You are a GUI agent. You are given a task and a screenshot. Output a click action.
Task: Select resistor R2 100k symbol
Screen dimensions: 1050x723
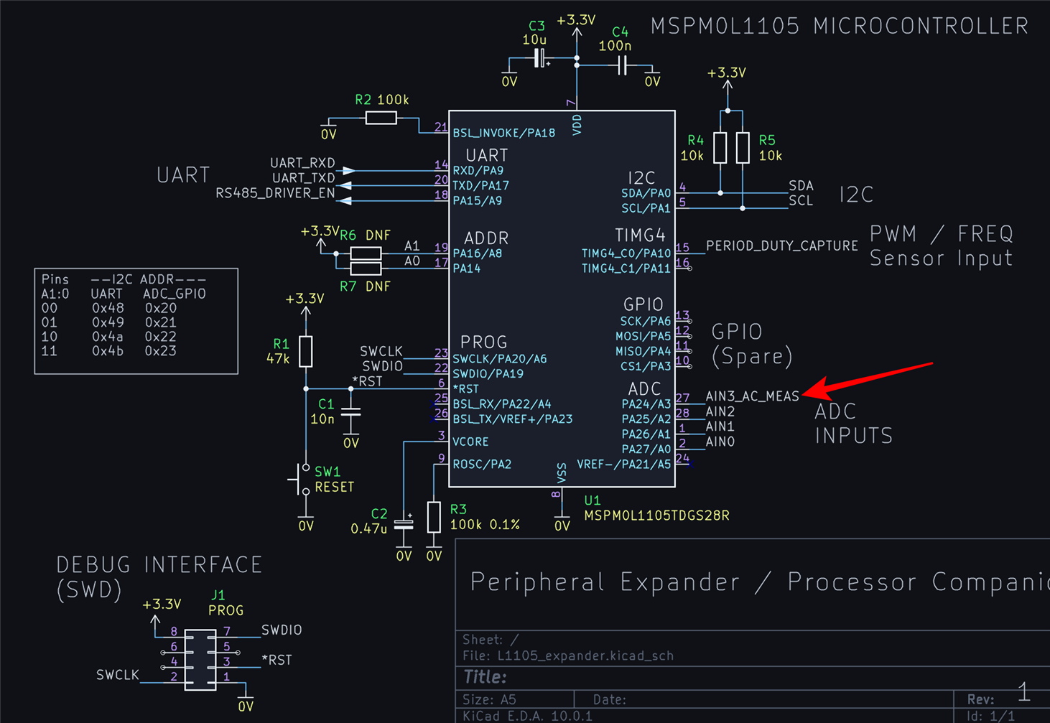click(381, 118)
